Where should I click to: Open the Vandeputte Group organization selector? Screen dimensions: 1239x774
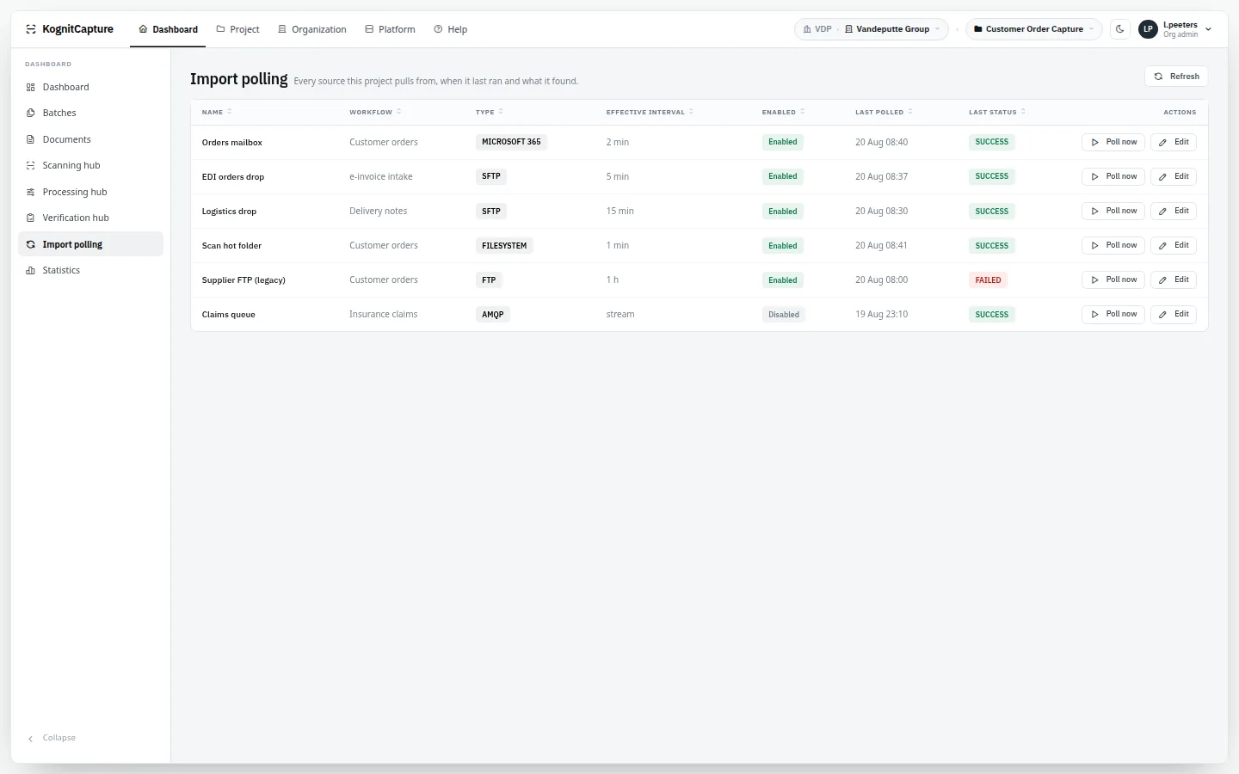[x=893, y=29]
